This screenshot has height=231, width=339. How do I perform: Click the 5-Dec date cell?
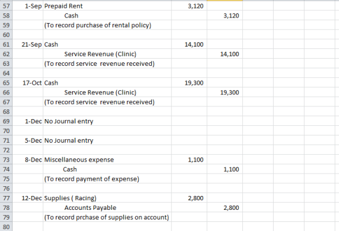coord(28,140)
